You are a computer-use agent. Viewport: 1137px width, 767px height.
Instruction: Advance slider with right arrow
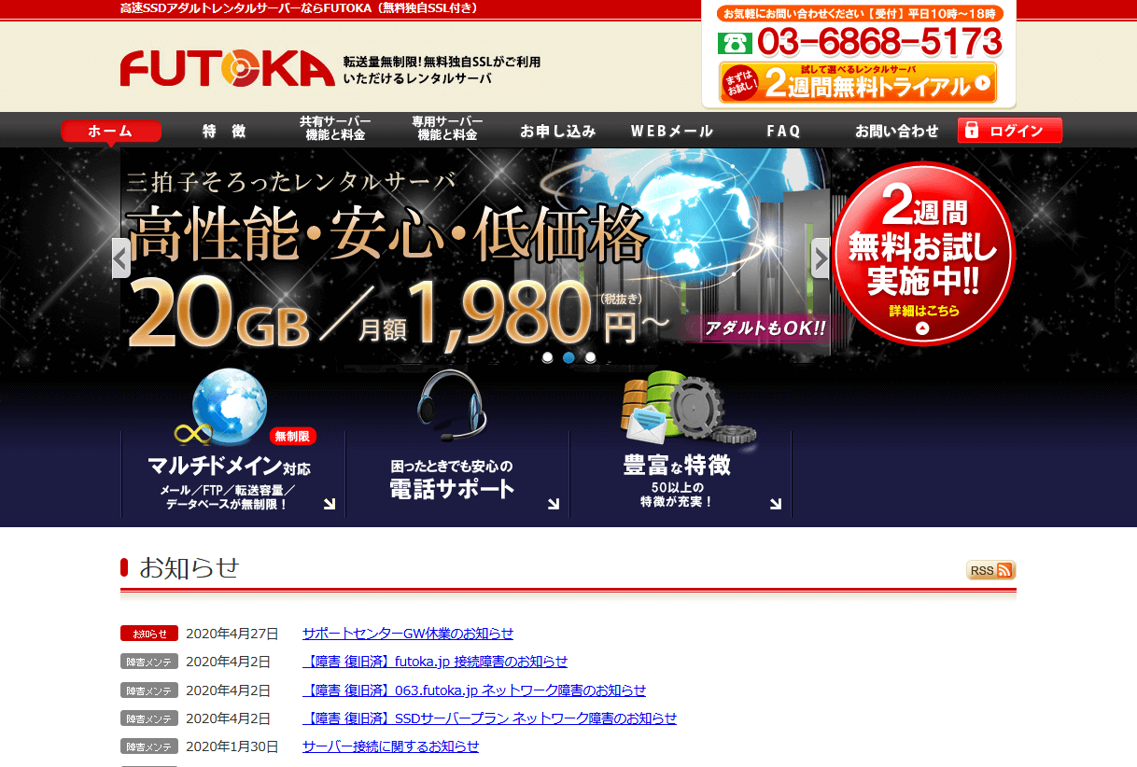coord(821,258)
